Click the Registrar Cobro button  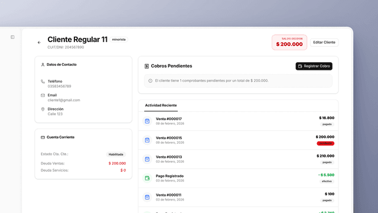tap(314, 66)
